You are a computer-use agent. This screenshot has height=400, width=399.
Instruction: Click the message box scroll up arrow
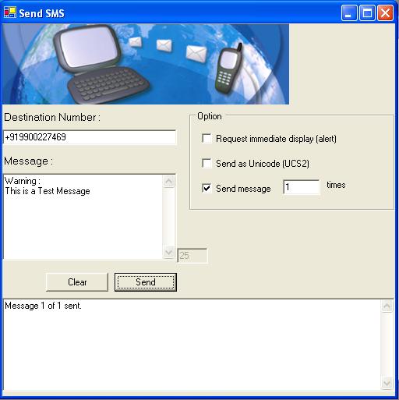click(x=169, y=181)
